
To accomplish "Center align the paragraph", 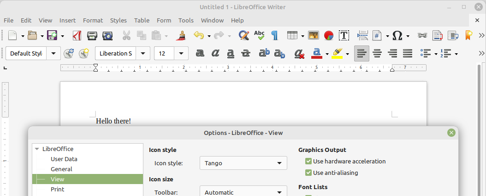I will coord(377,54).
